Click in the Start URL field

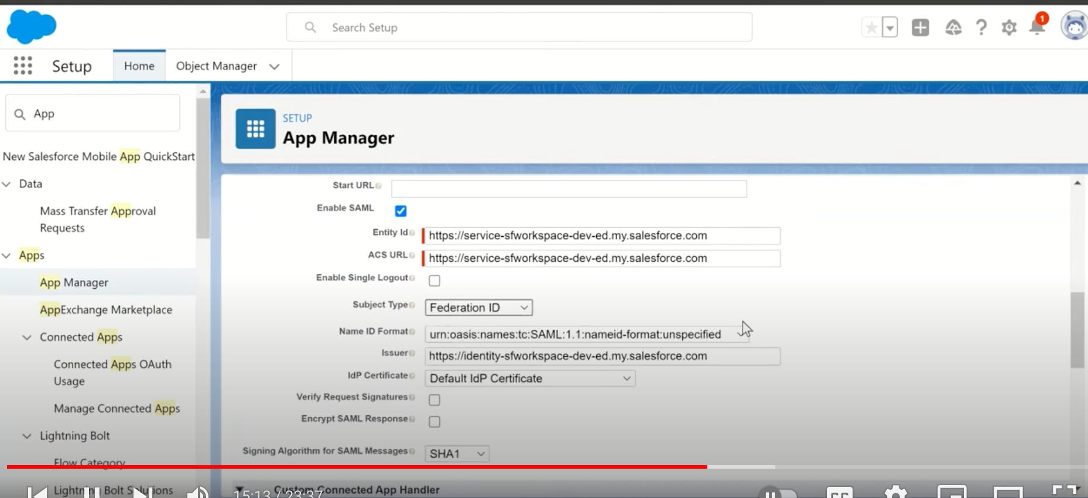pos(569,189)
